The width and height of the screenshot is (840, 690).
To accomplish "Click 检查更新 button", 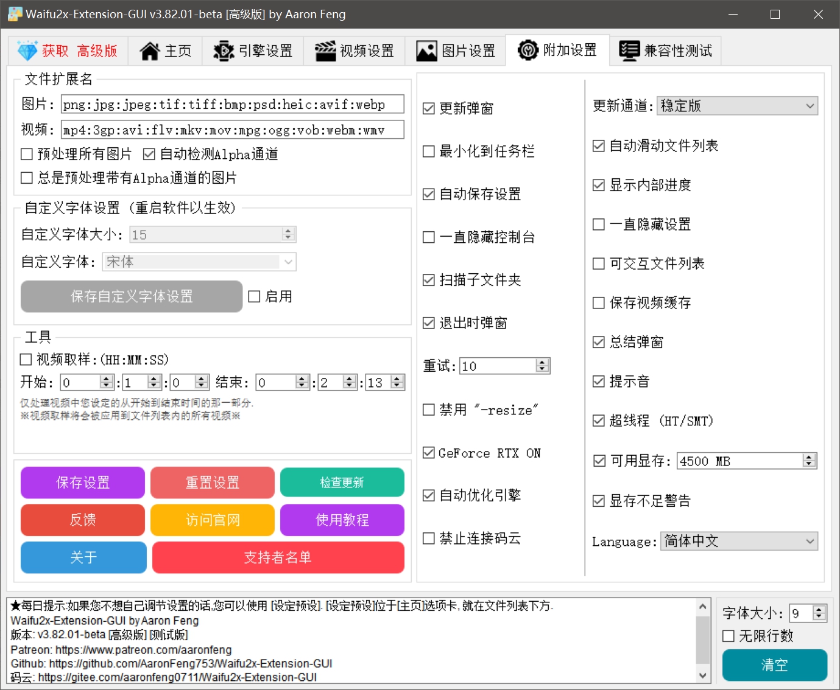I will tap(342, 483).
